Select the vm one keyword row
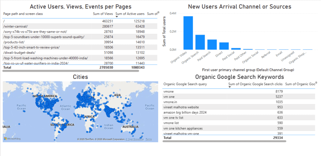The image size is (321, 156). tap(239, 97)
